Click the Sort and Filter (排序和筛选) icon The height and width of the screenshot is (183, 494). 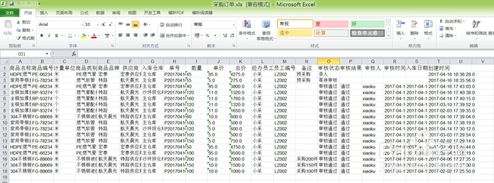tap(476, 25)
